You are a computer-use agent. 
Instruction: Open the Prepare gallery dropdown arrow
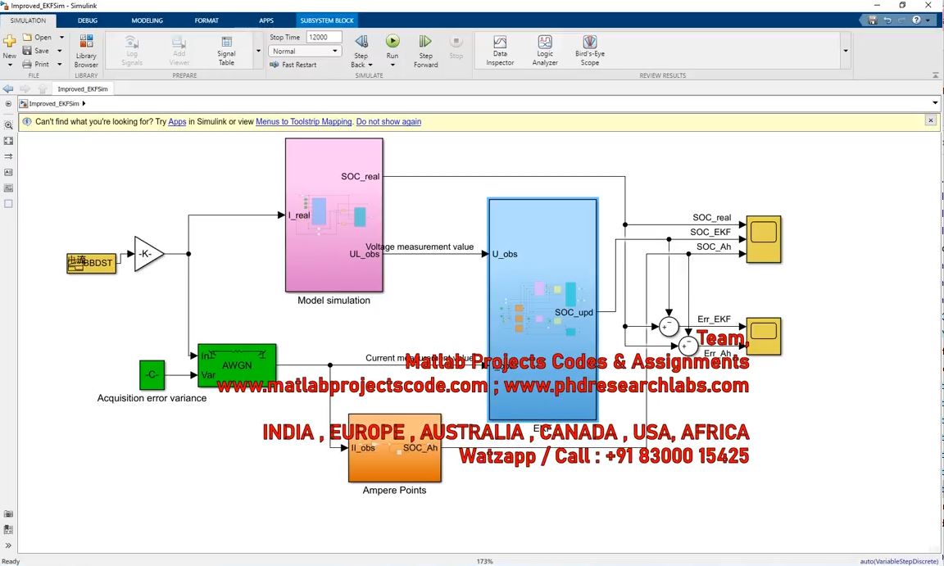point(259,51)
